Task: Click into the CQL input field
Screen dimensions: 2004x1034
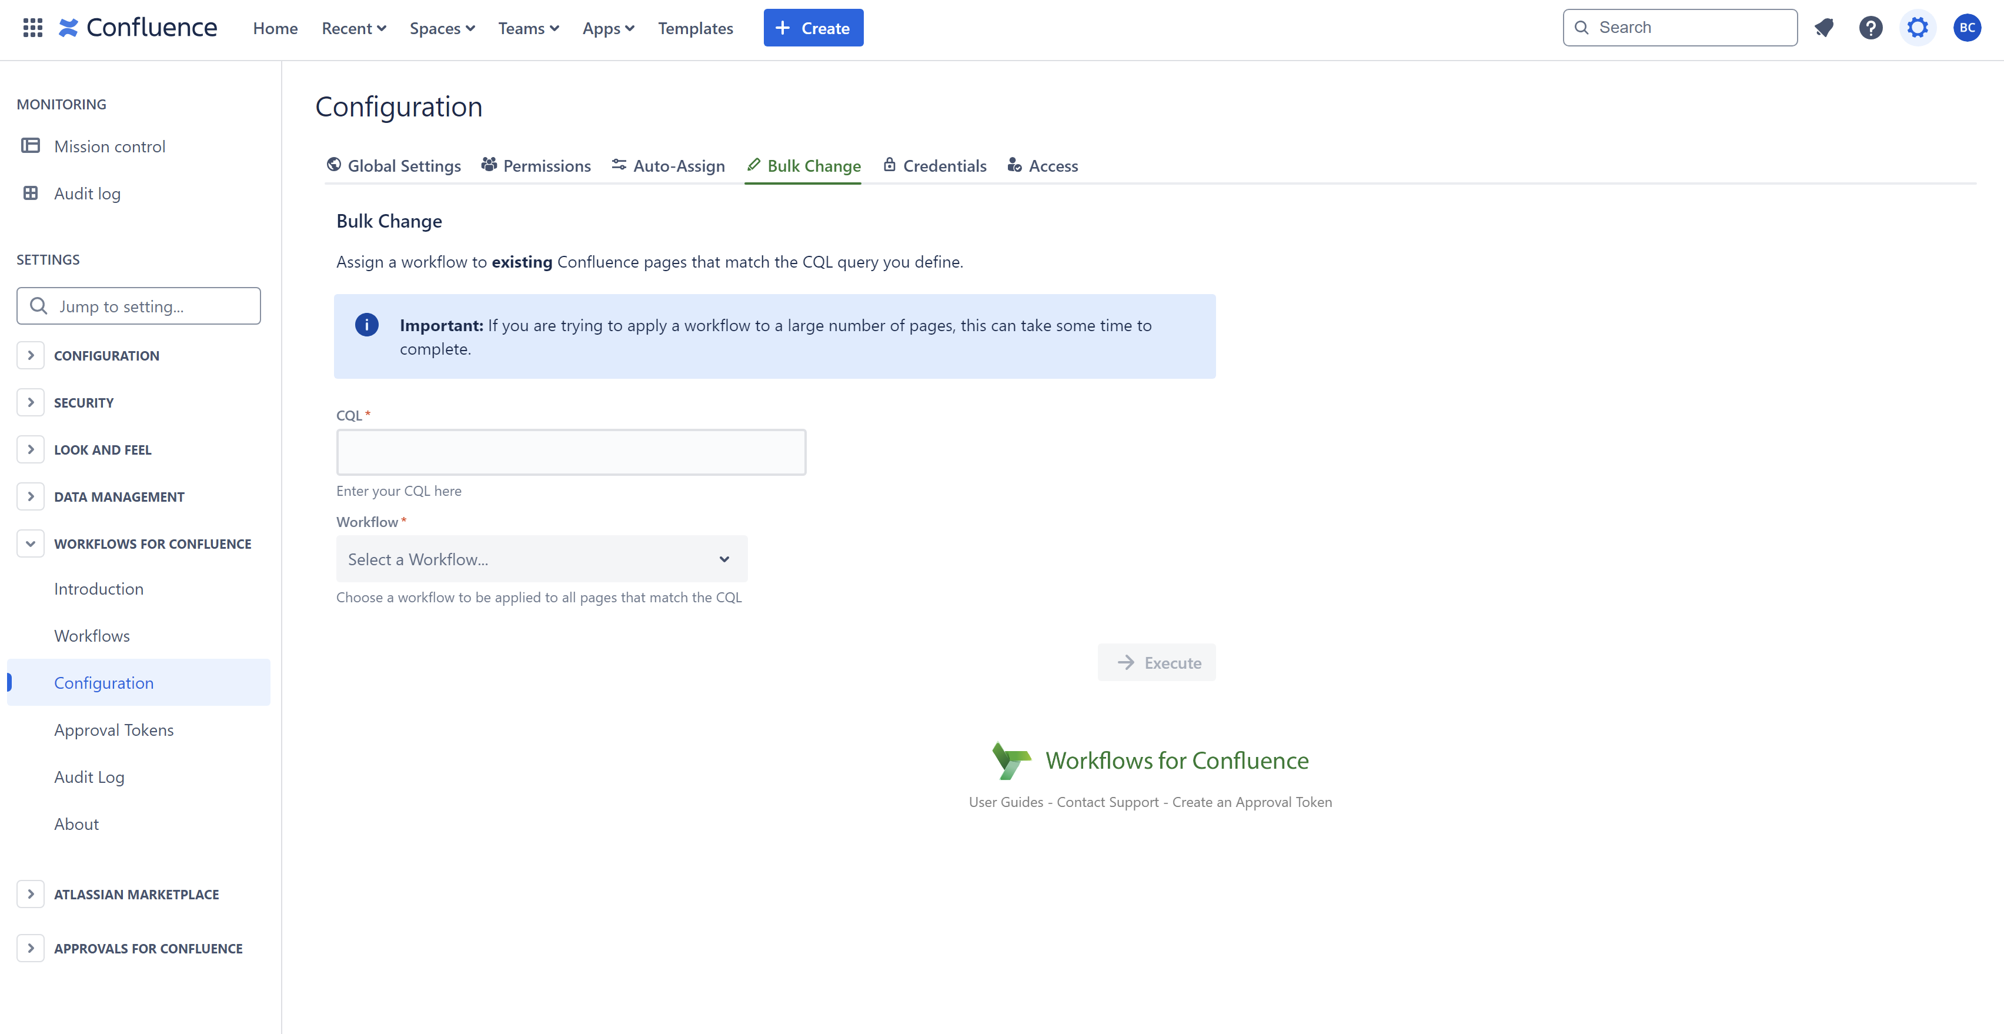Action: tap(571, 451)
